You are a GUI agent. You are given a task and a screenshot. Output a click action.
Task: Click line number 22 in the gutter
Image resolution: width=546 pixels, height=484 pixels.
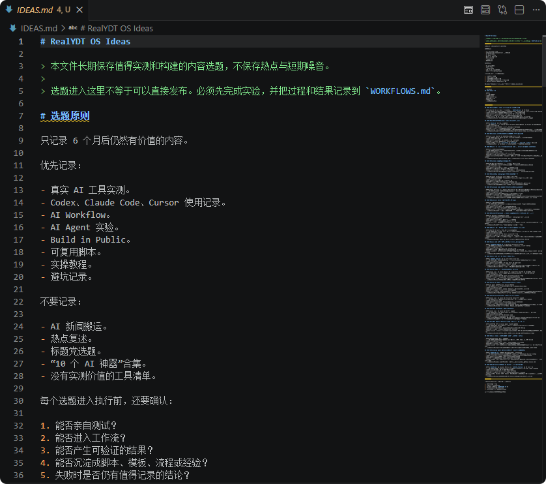coord(18,301)
